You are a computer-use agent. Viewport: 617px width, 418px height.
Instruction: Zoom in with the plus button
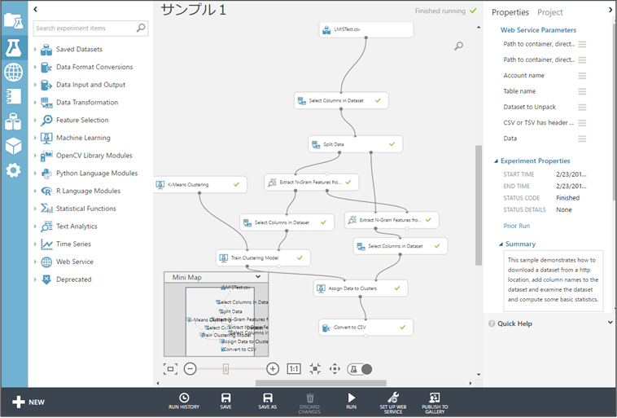click(273, 369)
